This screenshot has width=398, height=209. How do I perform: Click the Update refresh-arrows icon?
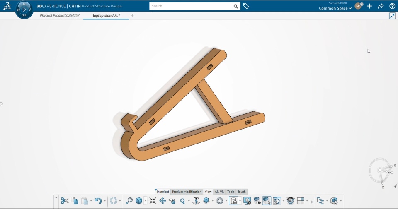tap(113, 201)
